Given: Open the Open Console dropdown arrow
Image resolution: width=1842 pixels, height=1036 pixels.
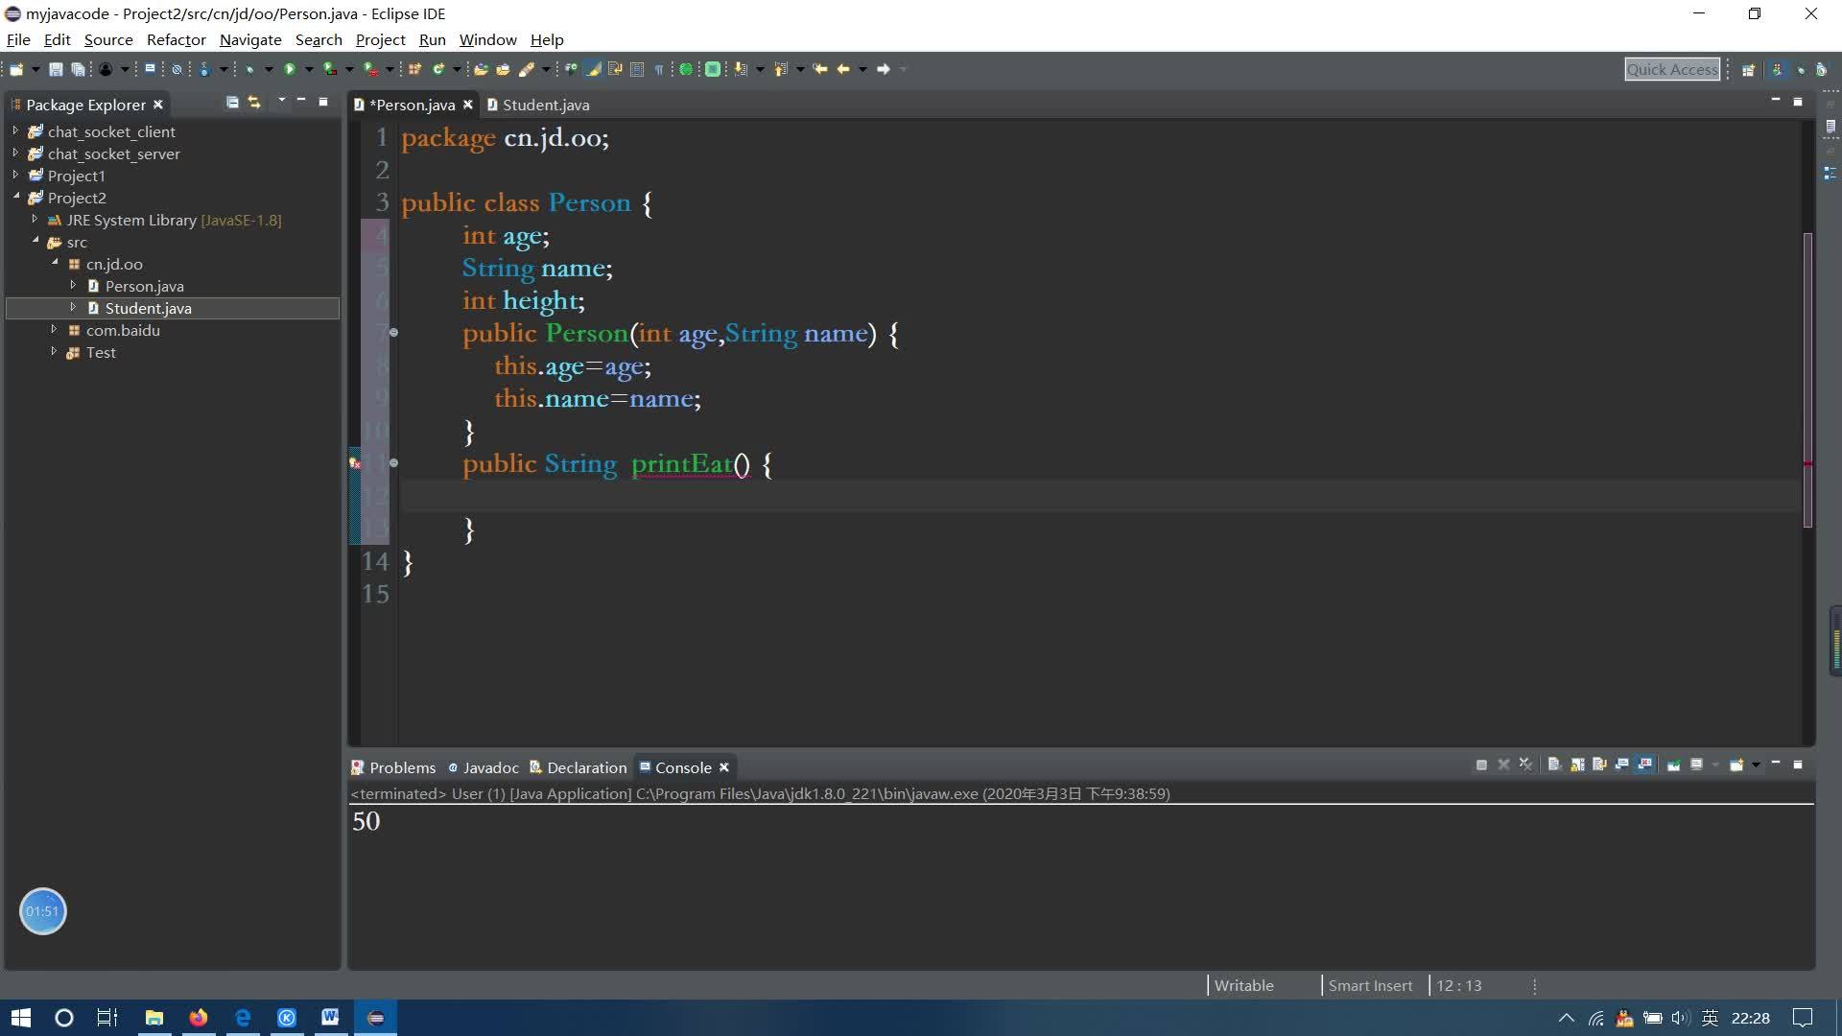Looking at the screenshot, I should click(1756, 765).
